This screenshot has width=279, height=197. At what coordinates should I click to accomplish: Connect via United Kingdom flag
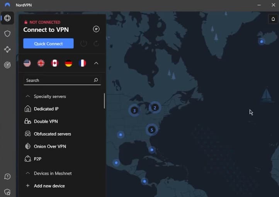pos(41,63)
